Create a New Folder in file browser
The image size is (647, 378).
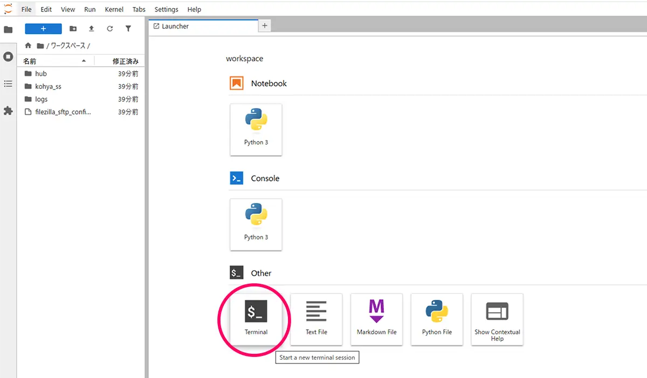click(x=73, y=29)
